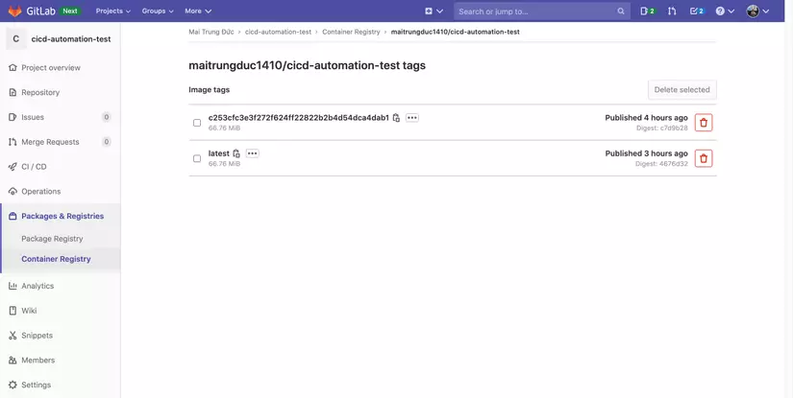Click the Analytics chart icon
This screenshot has width=793, height=398.
click(12, 286)
